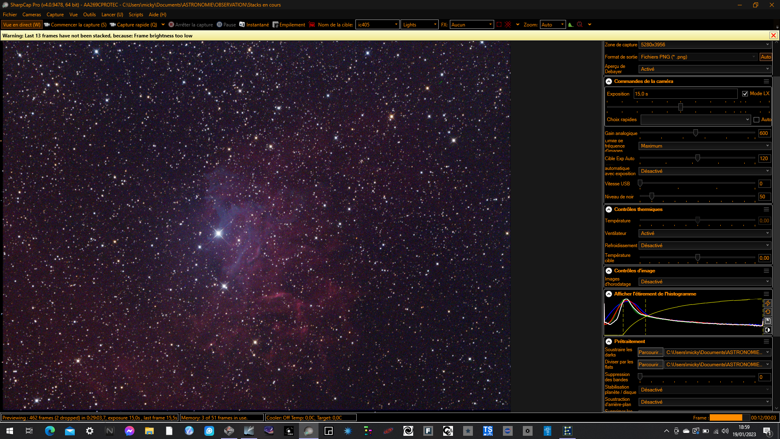Open the Fichier menu
The image size is (780, 439).
tap(10, 15)
